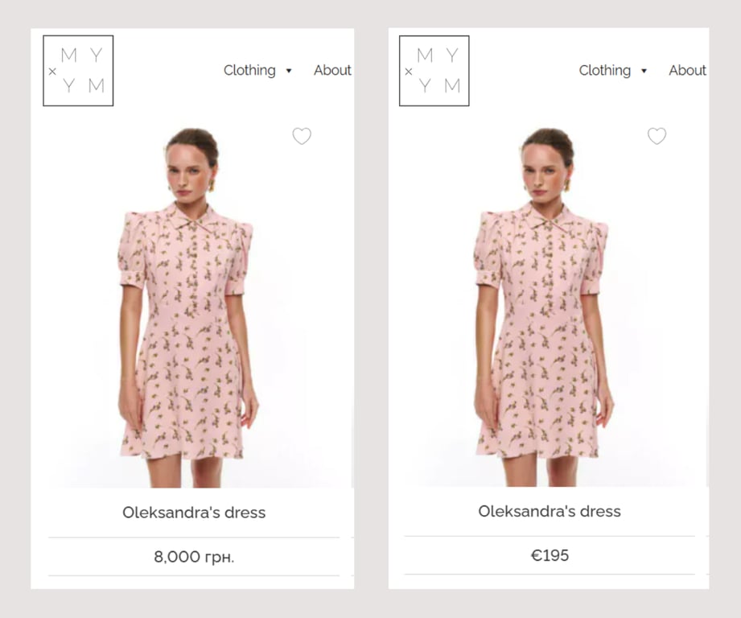This screenshot has height=618, width=741.
Task: Open the Clothing menu above the 8,000 грн. dress
Action: pos(249,71)
